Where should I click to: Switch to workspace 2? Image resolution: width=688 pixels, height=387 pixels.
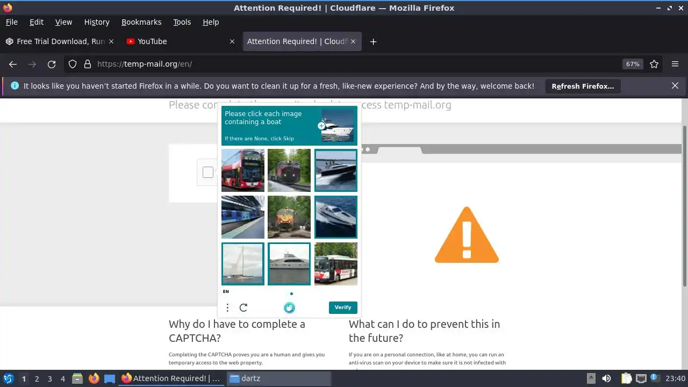click(x=37, y=378)
